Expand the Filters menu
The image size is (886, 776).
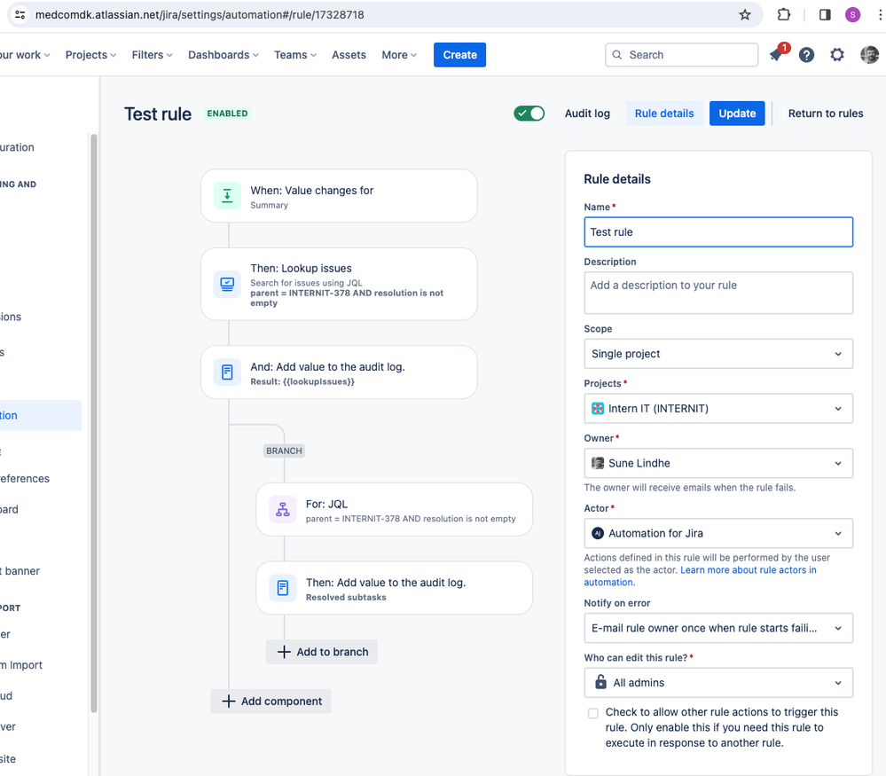pos(152,55)
